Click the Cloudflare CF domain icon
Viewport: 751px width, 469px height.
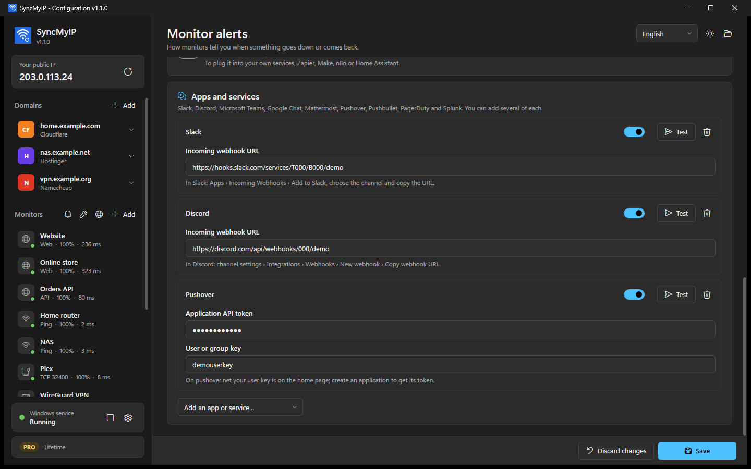(26, 129)
